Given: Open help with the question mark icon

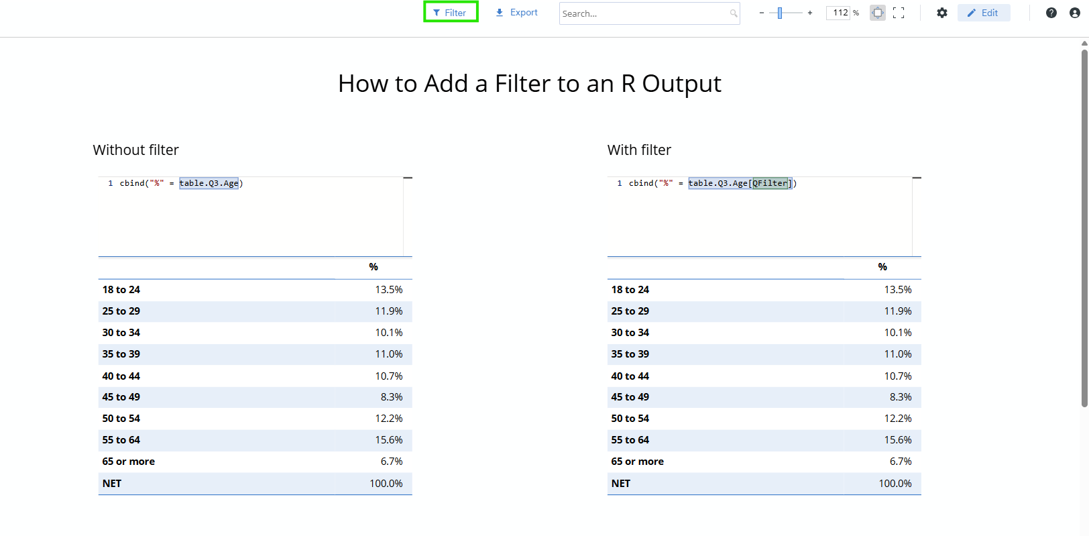Looking at the screenshot, I should [x=1051, y=13].
